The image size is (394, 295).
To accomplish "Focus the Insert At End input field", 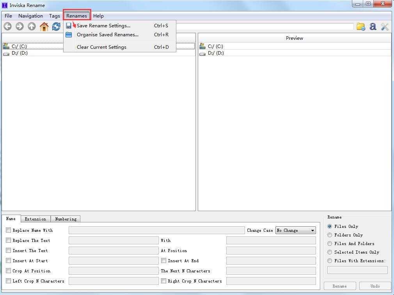I will (x=271, y=261).
